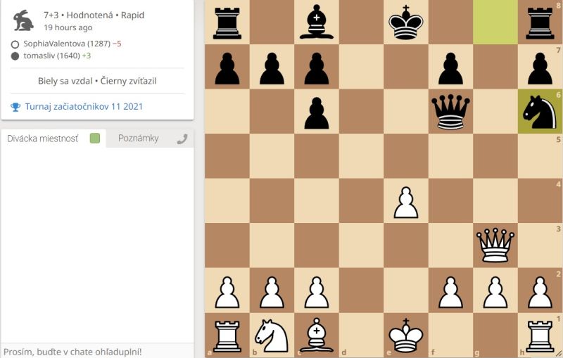
Task: Select the black bishop on c8
Action: point(317,22)
